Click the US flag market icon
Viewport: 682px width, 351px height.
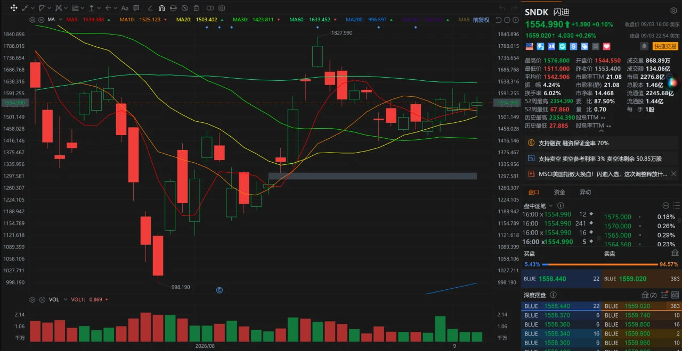pyautogui.click(x=529, y=46)
